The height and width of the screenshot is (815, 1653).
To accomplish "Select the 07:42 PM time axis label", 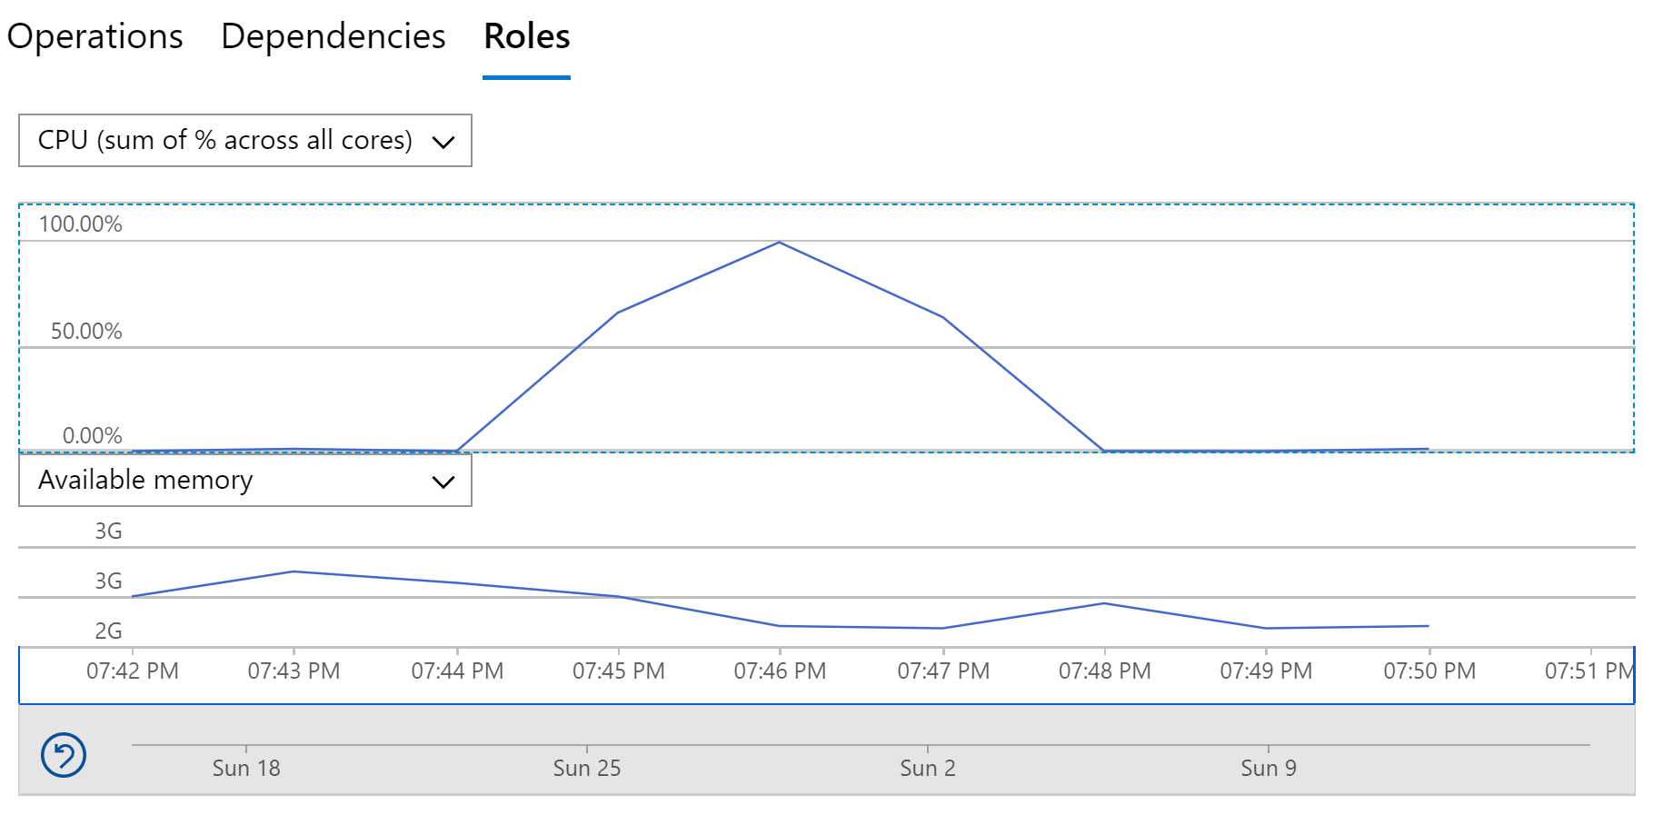I will (x=133, y=671).
